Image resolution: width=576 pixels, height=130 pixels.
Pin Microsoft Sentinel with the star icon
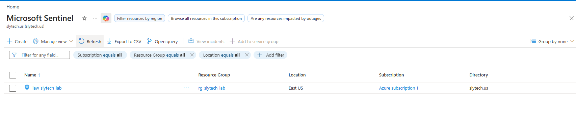coord(84,18)
